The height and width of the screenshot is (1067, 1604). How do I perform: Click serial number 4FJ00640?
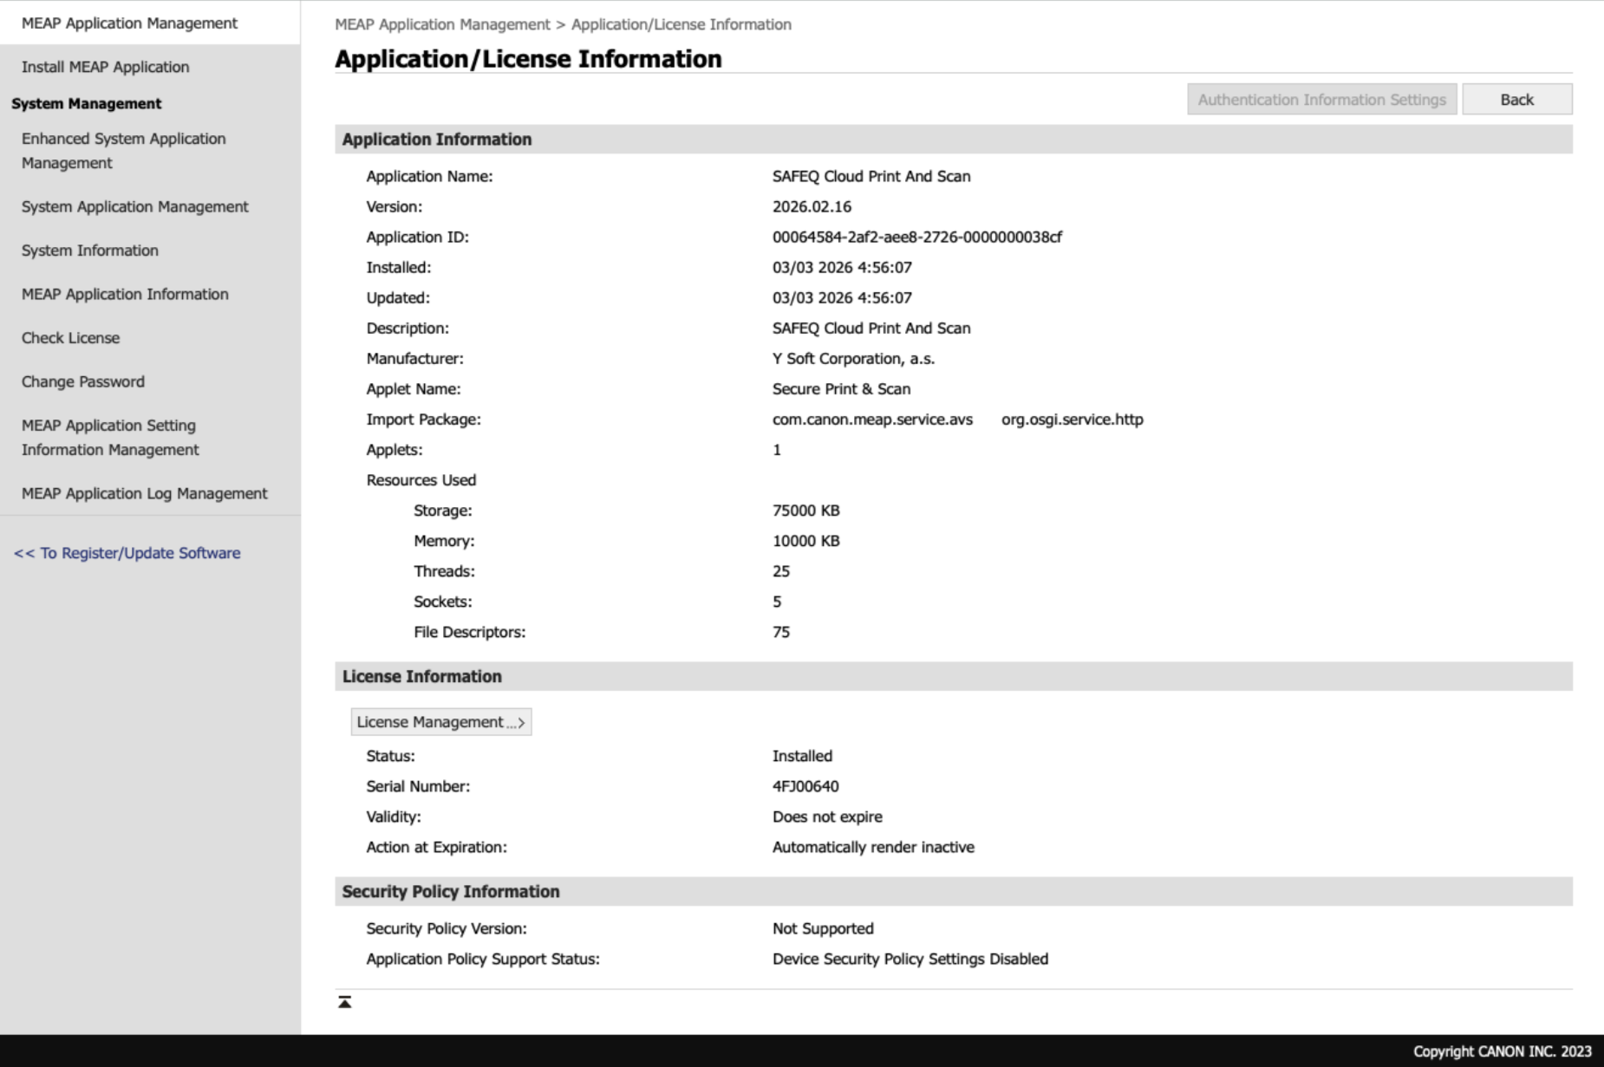click(805, 786)
